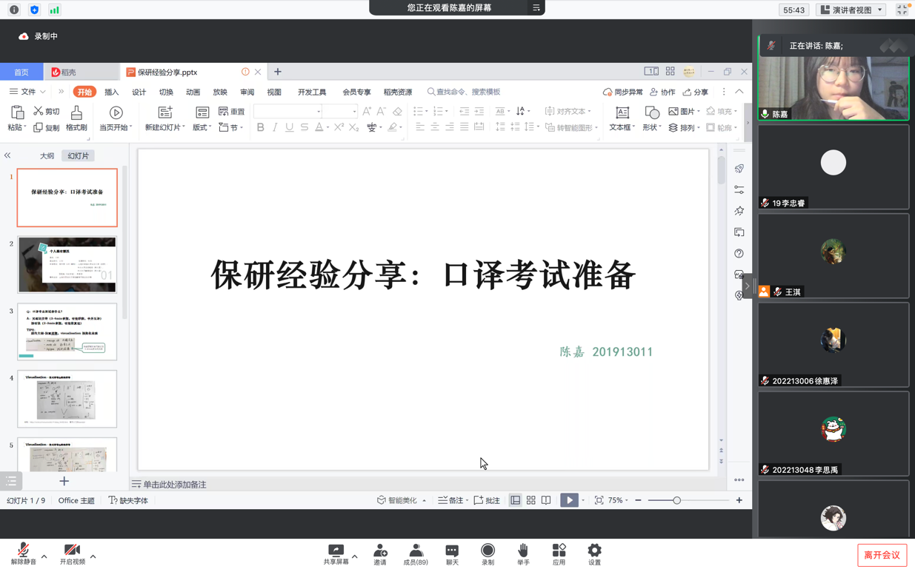Viewport: 915px width, 572px height.
Task: Toggle Bold formatting in the ribbon
Action: tap(260, 127)
